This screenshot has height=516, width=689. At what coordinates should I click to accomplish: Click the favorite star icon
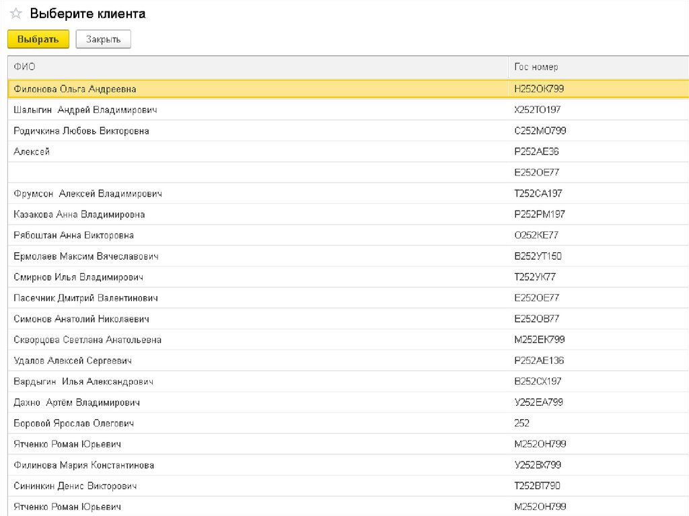16,14
